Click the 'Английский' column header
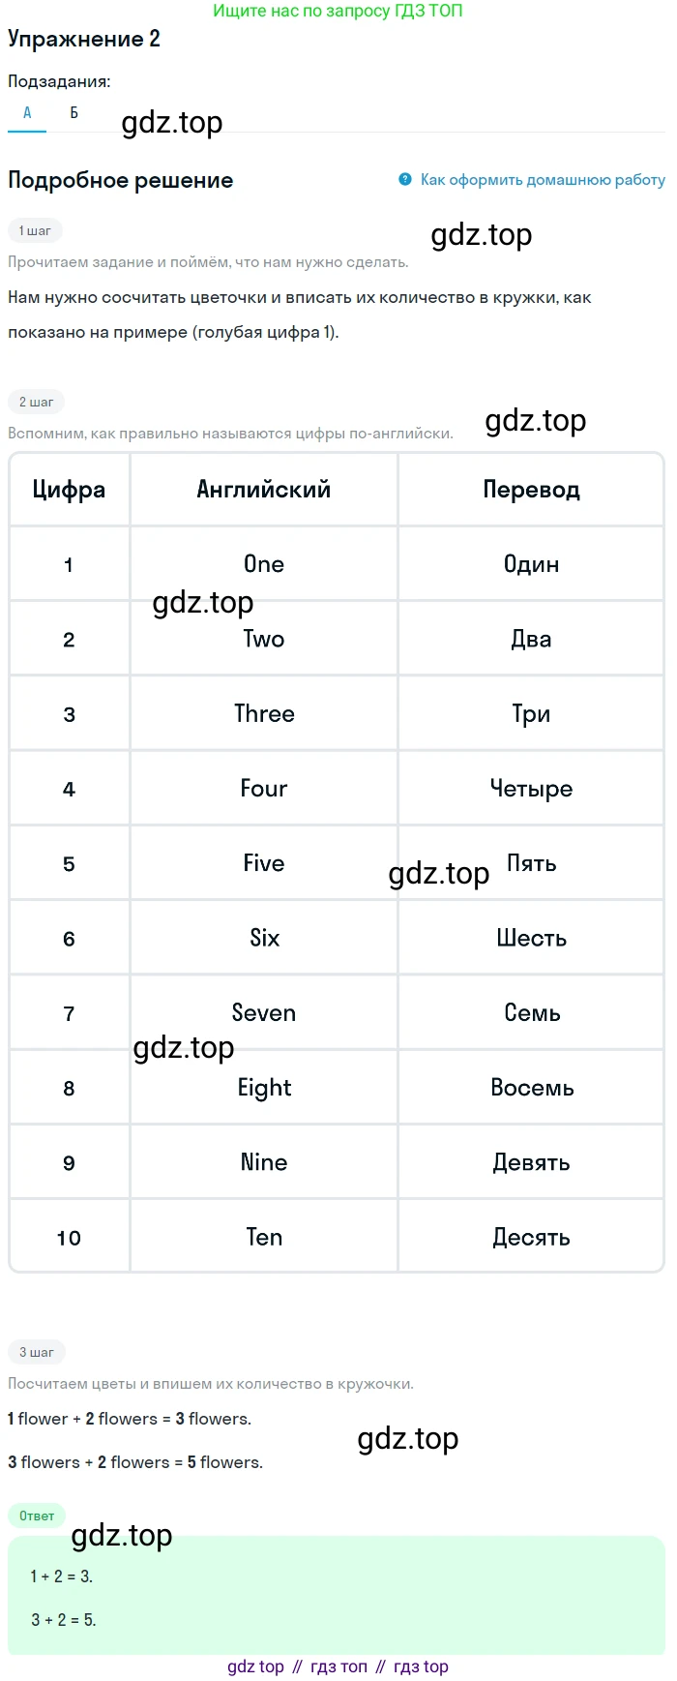 [x=264, y=490]
